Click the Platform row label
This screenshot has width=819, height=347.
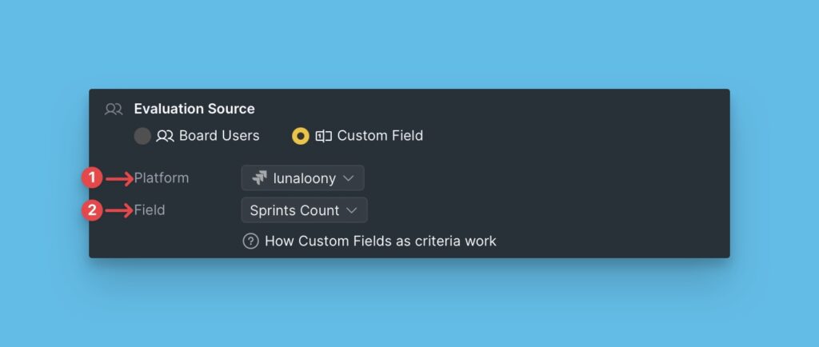point(162,177)
